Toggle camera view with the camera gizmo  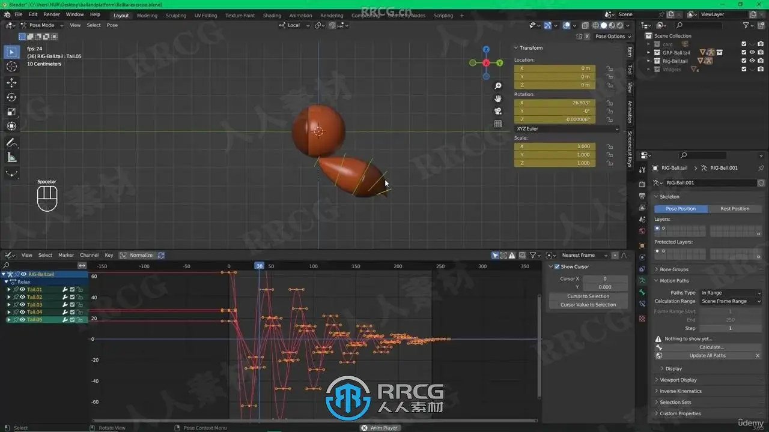pos(498,111)
